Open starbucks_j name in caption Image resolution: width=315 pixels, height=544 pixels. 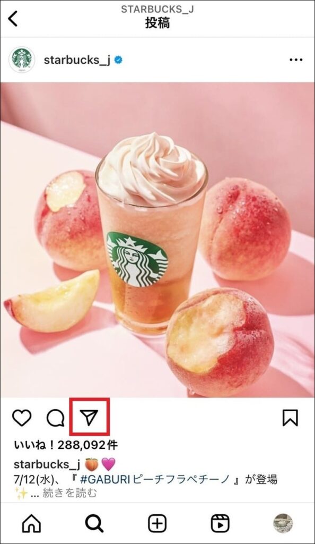coord(47,464)
